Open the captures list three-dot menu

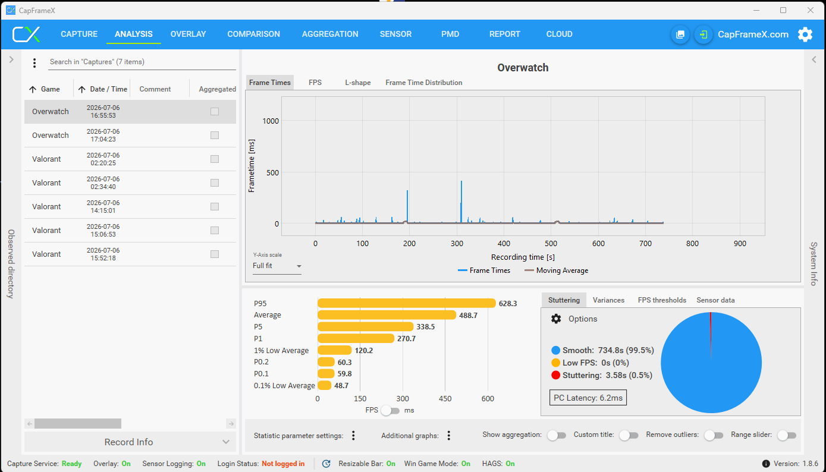[x=34, y=62]
